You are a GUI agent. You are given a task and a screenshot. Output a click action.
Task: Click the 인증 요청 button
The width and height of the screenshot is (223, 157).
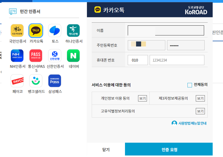169,149
